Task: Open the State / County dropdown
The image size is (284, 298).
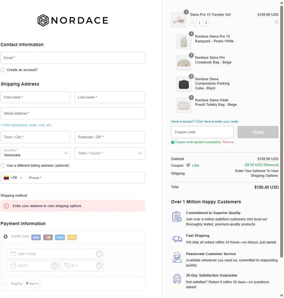Action: pos(110,153)
